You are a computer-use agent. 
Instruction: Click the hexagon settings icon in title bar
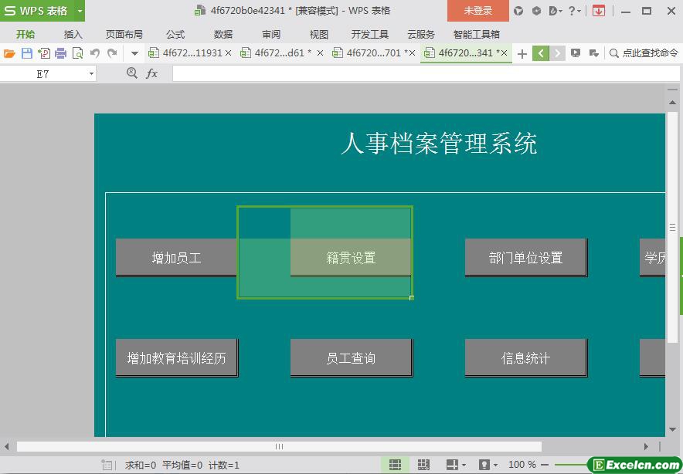536,11
